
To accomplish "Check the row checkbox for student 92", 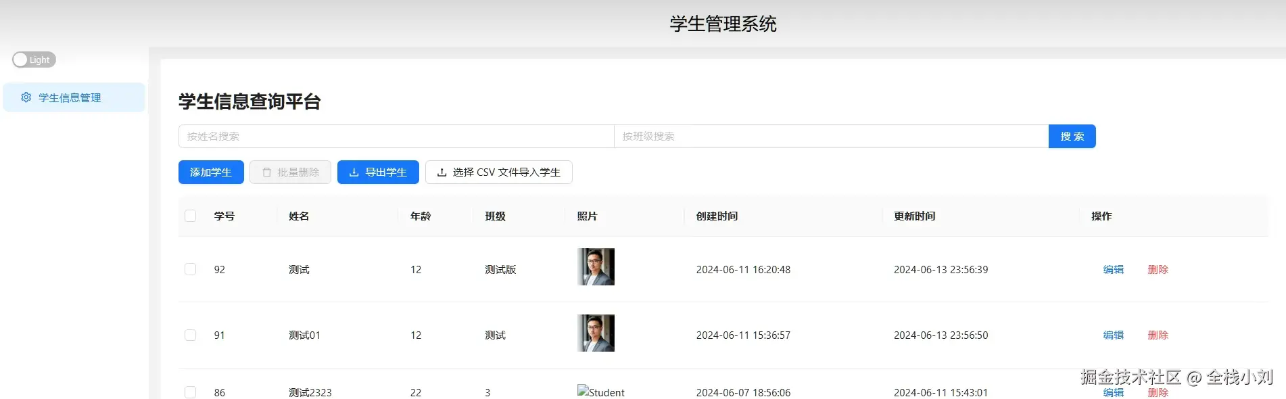I will [191, 269].
